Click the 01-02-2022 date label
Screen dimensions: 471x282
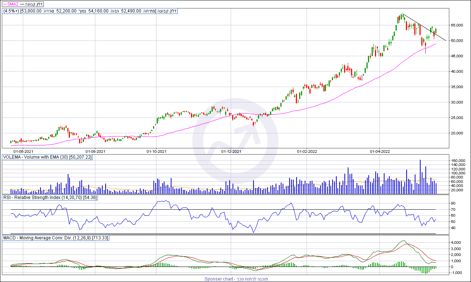(307, 151)
